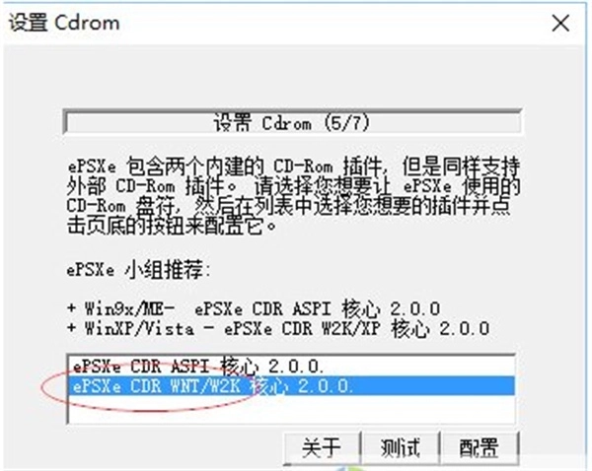
Task: Click the 设置 Cdrom window title text
Action: pos(64,23)
